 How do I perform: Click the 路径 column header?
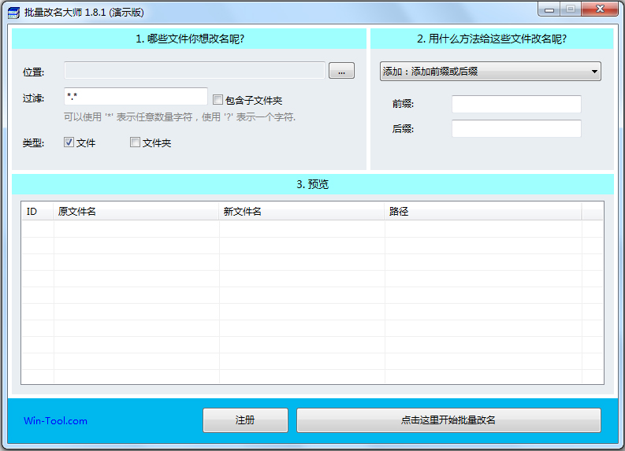(483, 212)
